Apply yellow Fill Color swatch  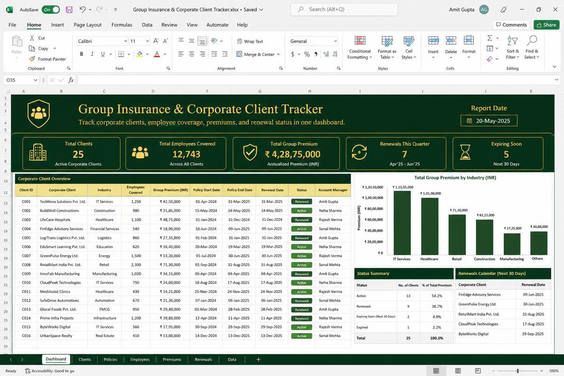140,55
